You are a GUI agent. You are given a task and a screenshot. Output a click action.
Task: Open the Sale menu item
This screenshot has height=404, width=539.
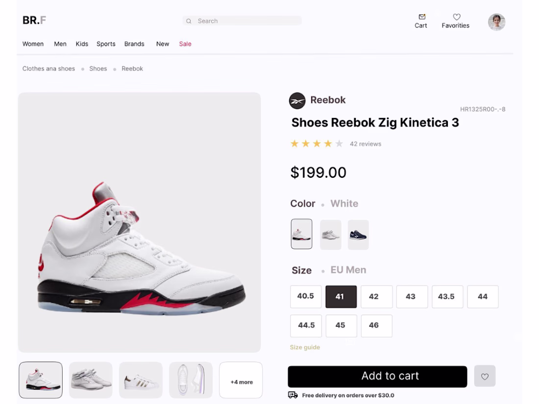[x=185, y=44]
